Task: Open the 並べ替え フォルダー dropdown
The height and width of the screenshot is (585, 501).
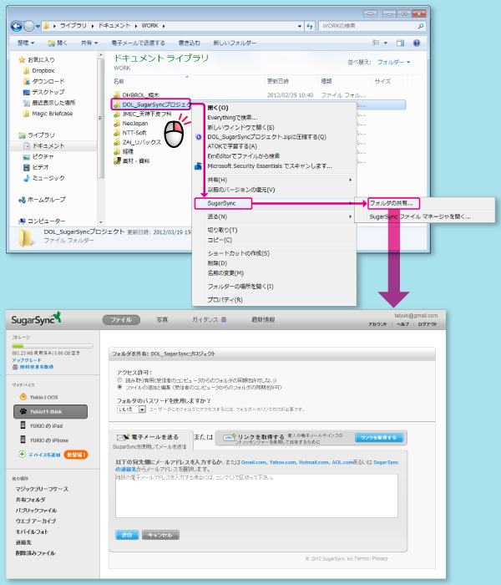Action: [x=393, y=63]
